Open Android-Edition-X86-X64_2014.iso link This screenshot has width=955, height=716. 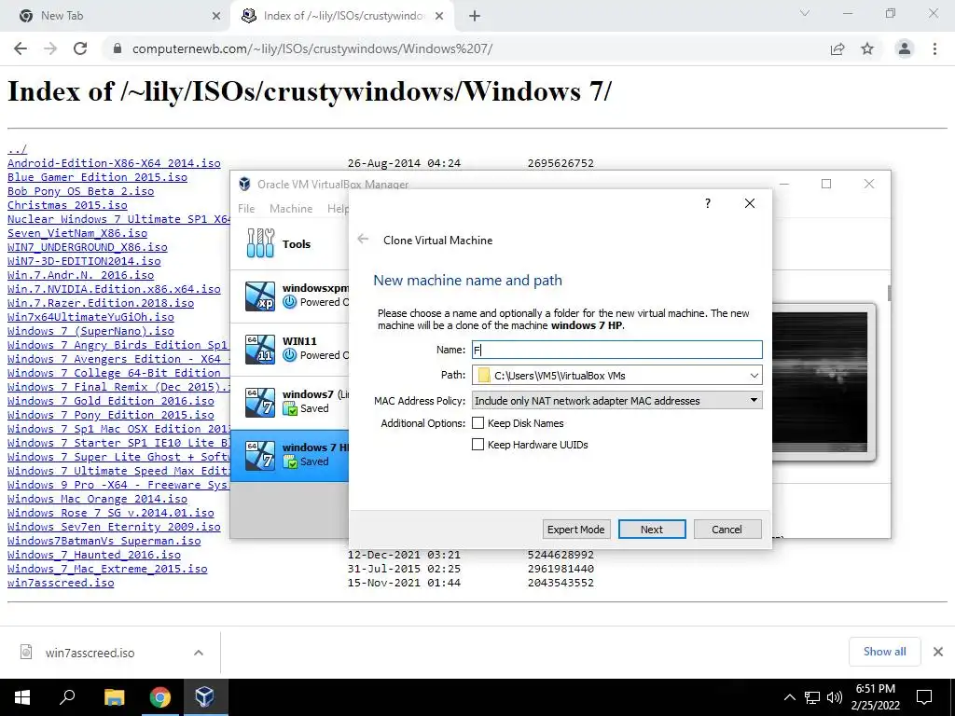[114, 163]
